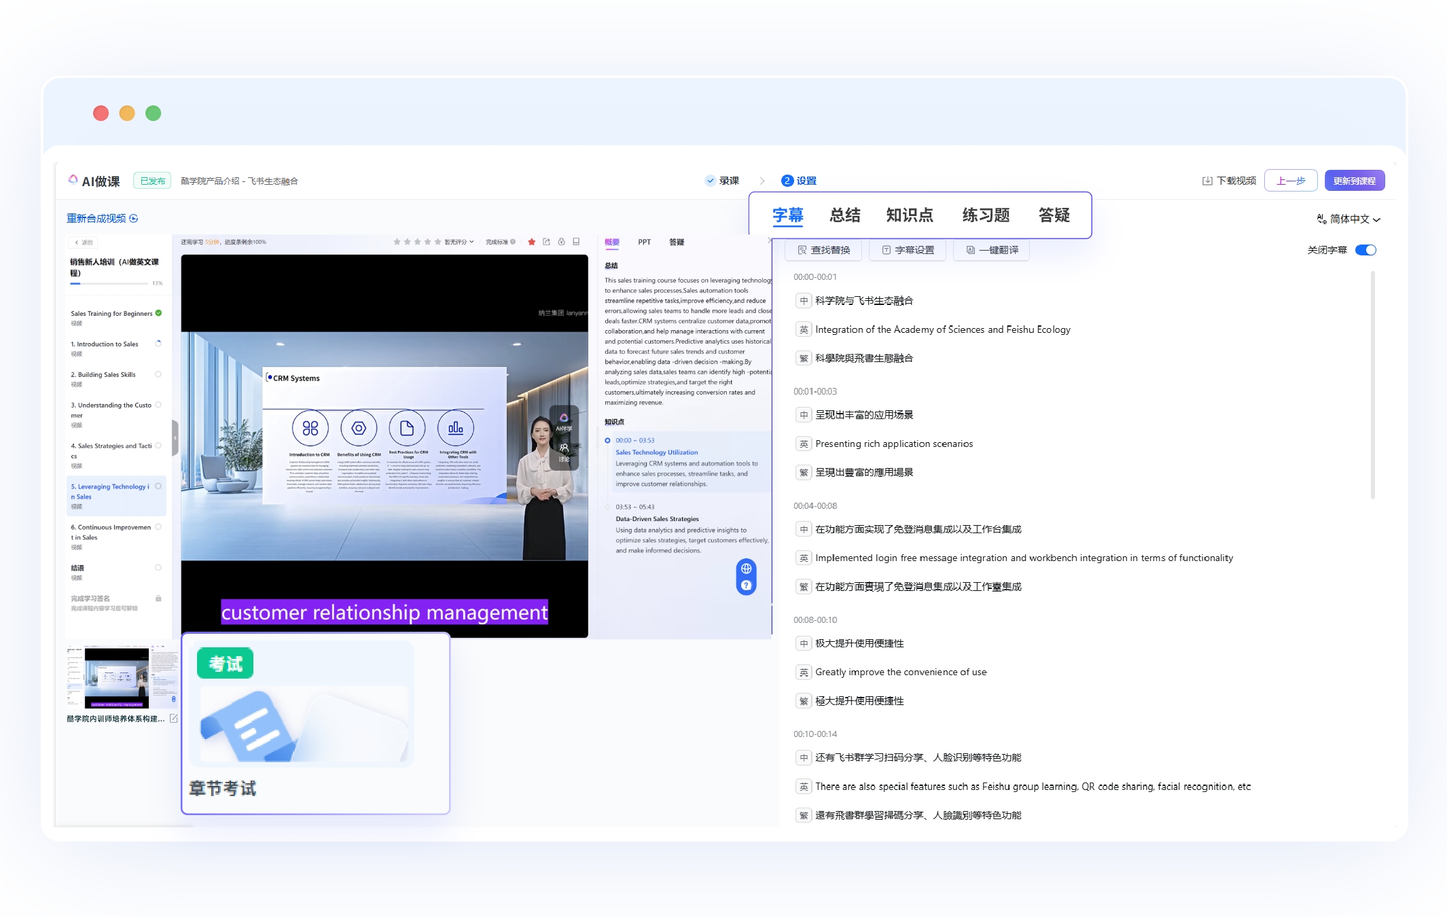Click the edit icon next to thumbnail title
The height and width of the screenshot is (917, 1447).
click(x=174, y=719)
